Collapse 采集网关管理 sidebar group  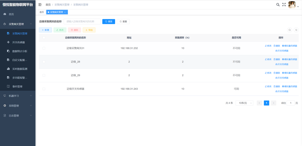click(18, 24)
